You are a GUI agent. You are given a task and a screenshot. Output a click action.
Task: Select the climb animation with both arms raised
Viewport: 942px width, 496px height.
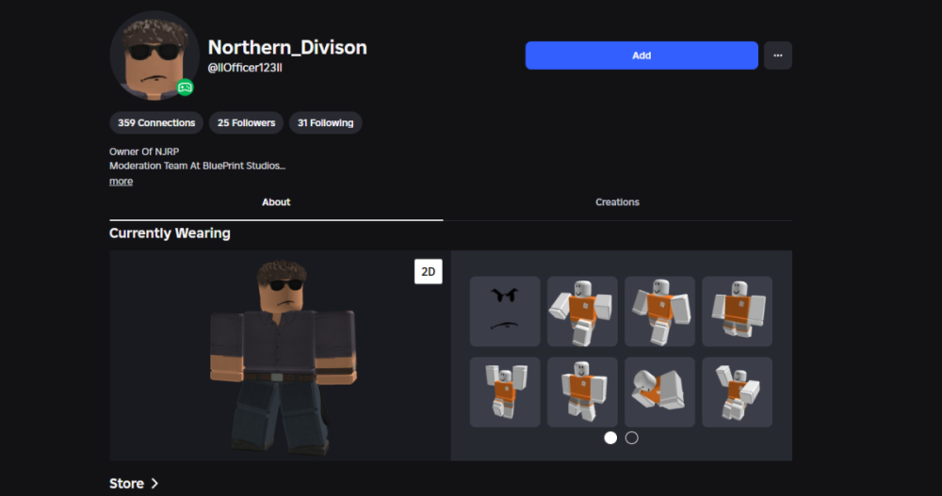(x=505, y=392)
